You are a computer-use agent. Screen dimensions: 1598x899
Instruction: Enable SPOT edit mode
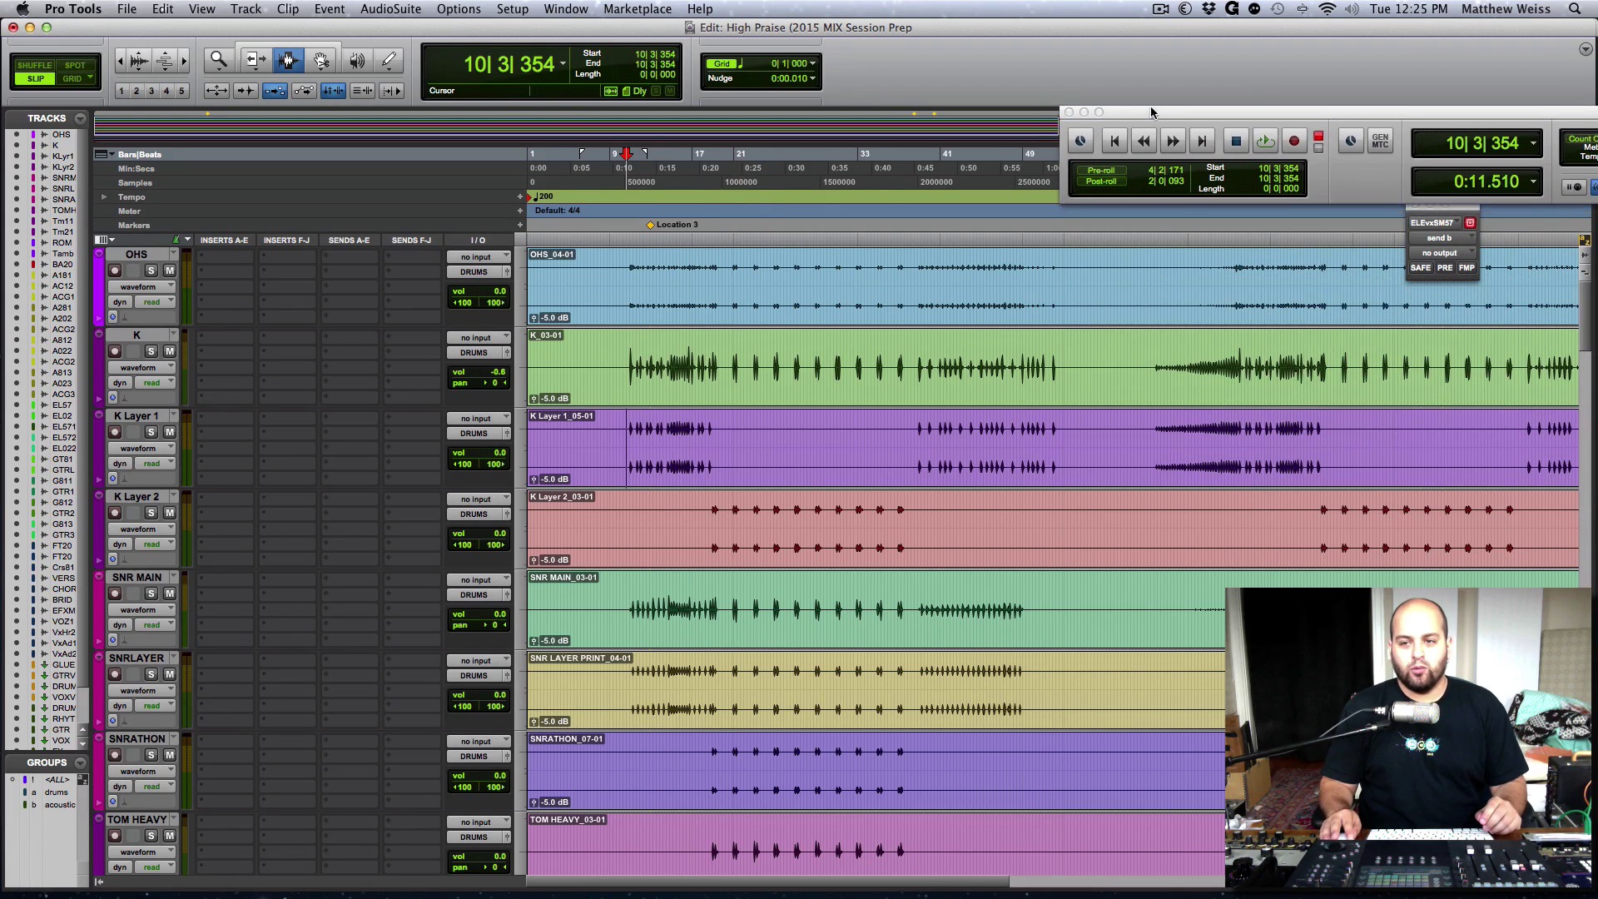click(x=75, y=65)
